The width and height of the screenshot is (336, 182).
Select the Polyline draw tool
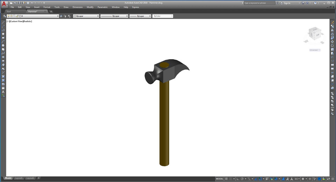click(3, 30)
